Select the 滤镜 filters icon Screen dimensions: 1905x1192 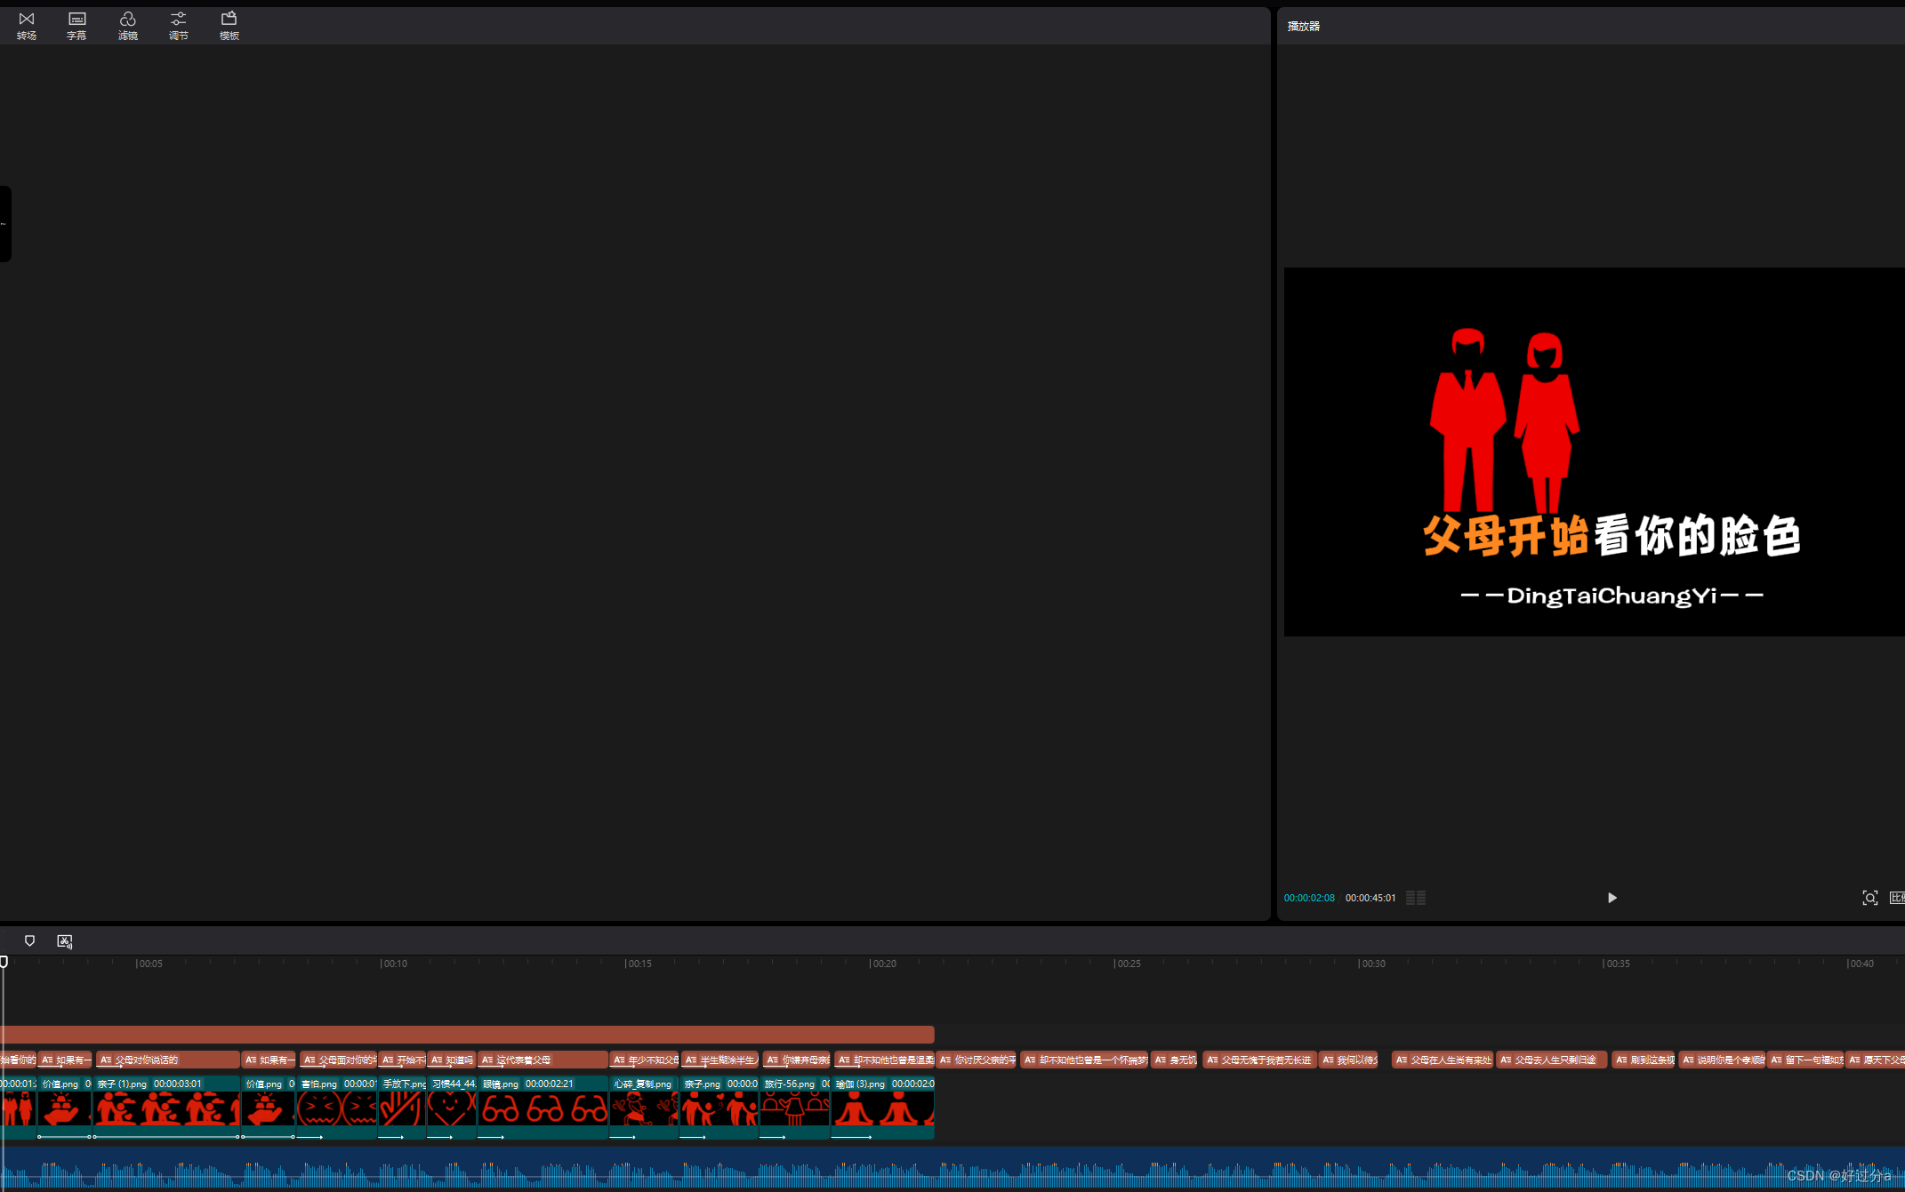tap(127, 25)
